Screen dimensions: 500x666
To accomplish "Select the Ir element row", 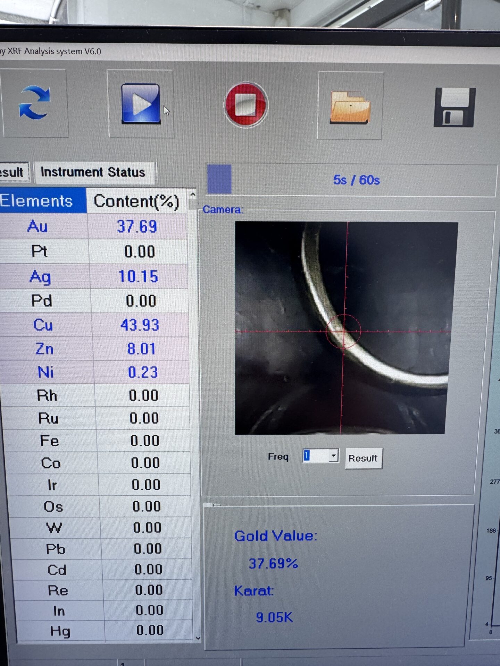I will (99, 485).
